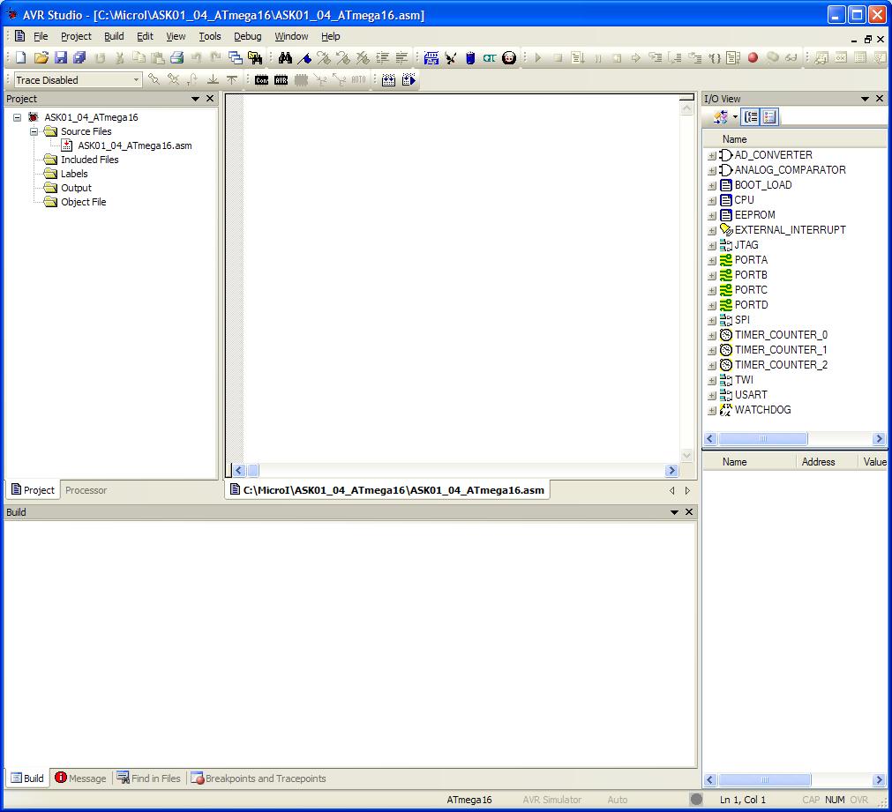Click the I/O View horizontal scrollbar thumb

pos(763,438)
